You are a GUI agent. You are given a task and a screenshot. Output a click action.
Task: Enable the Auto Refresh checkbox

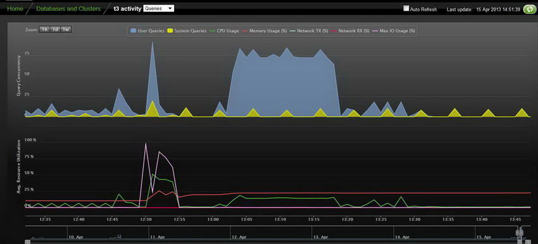pyautogui.click(x=406, y=9)
